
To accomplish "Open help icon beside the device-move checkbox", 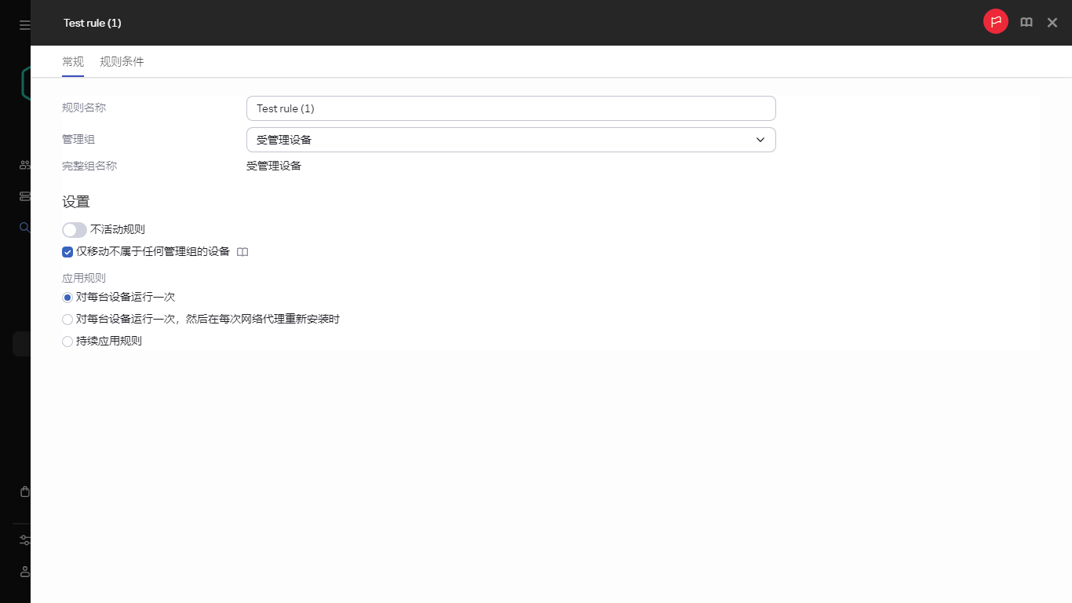I will point(242,252).
